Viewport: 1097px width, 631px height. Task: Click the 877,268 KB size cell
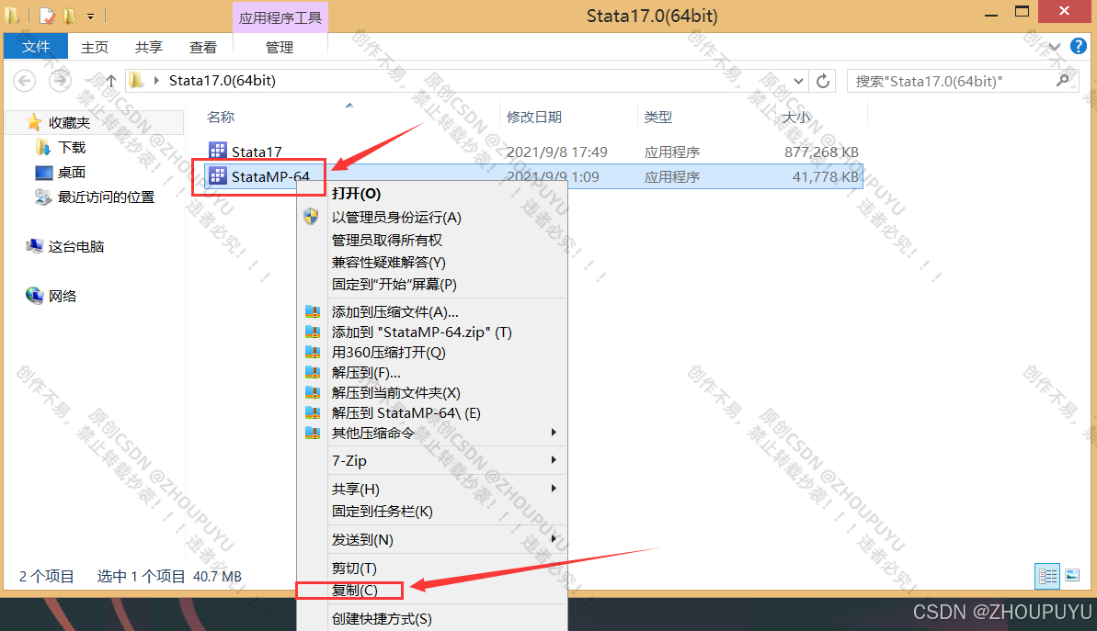click(x=821, y=152)
